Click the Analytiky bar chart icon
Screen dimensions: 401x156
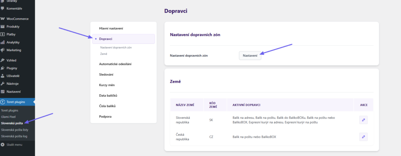click(3, 42)
